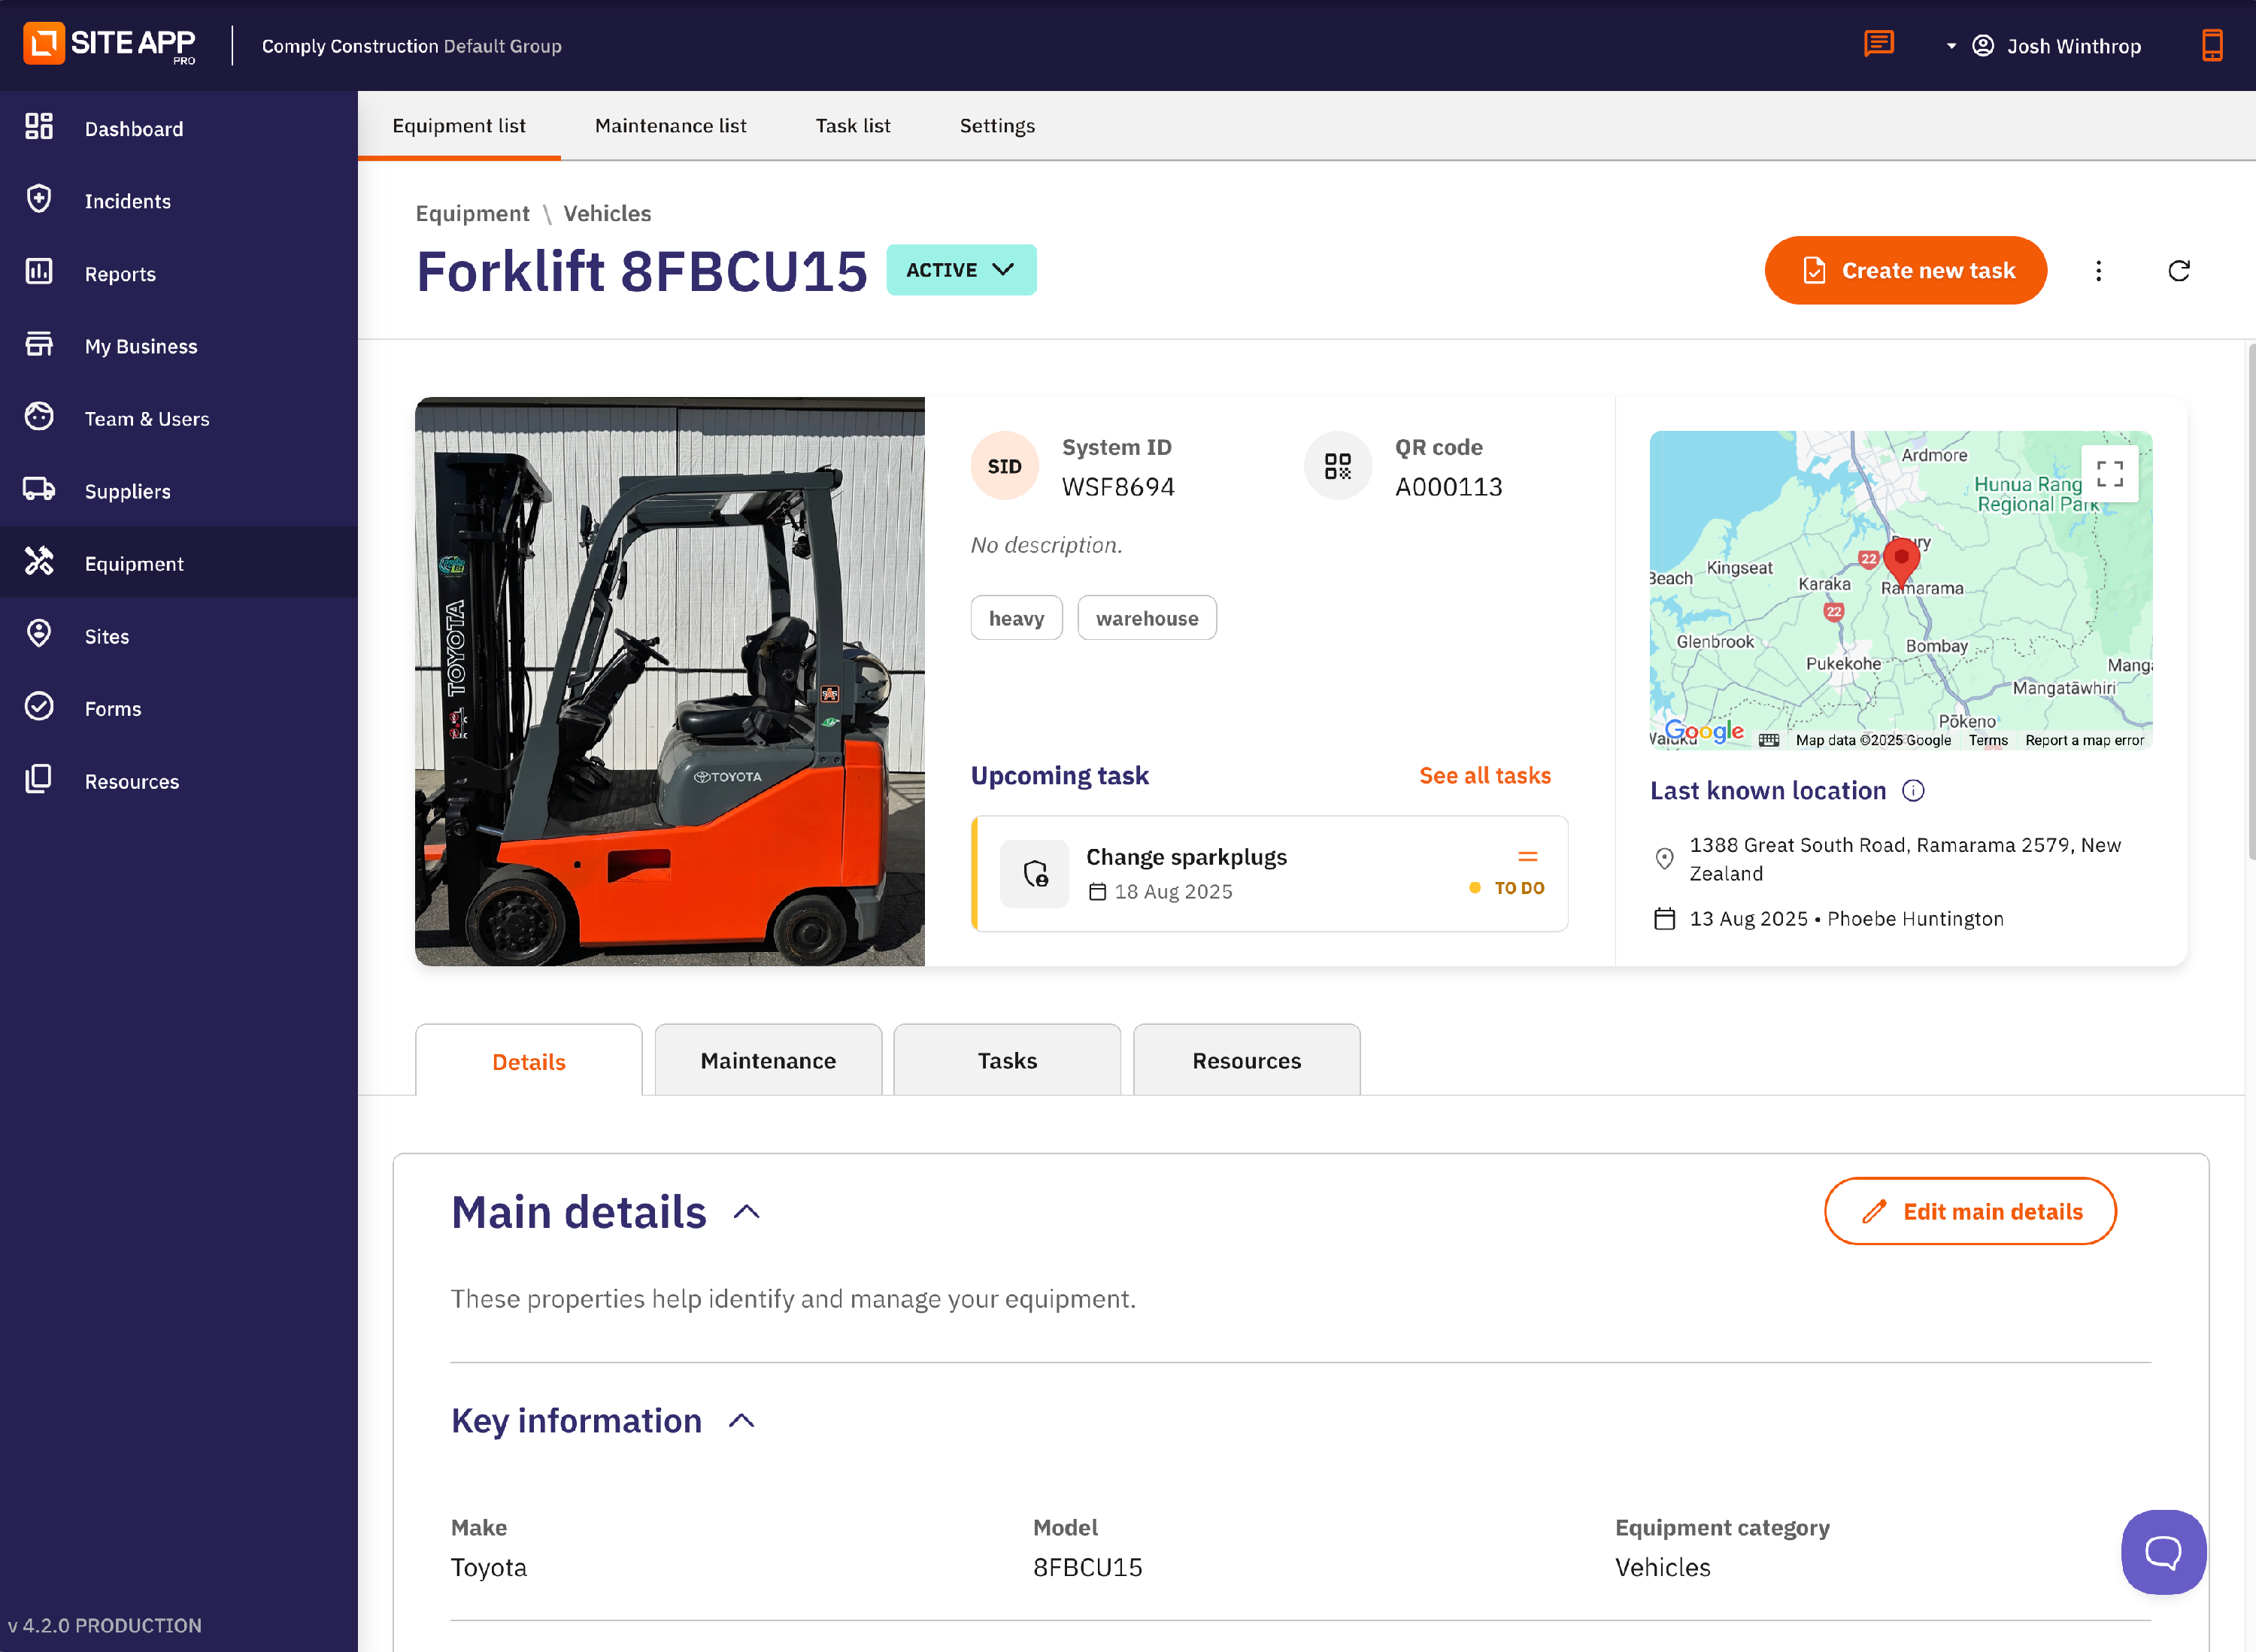
Task: Open the ACTIVE status dropdown
Action: (x=961, y=270)
